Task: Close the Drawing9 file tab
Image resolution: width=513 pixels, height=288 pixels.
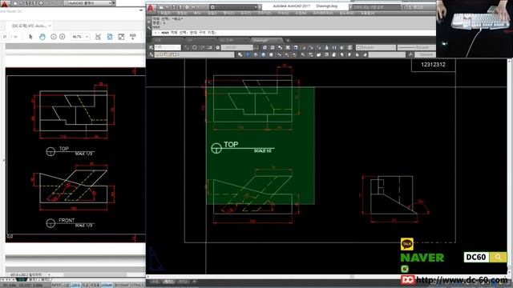Action: (279, 40)
